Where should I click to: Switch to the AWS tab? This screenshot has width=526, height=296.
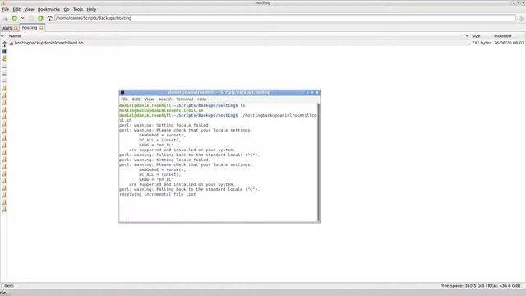(7, 28)
